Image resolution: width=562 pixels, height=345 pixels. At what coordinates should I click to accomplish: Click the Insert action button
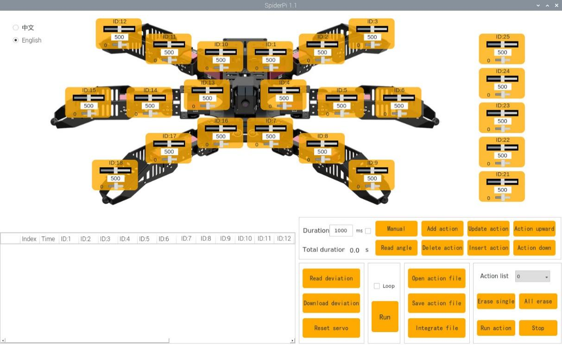tap(488, 248)
